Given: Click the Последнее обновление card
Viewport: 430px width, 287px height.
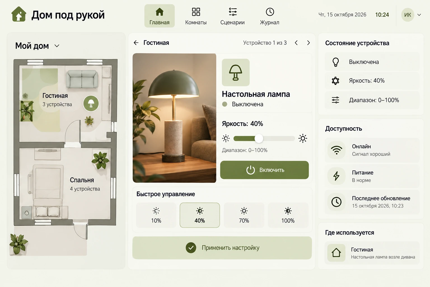Looking at the screenshot, I should pyautogui.click(x=372, y=202).
